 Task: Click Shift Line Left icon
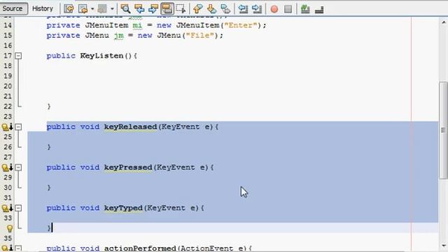click(243, 9)
